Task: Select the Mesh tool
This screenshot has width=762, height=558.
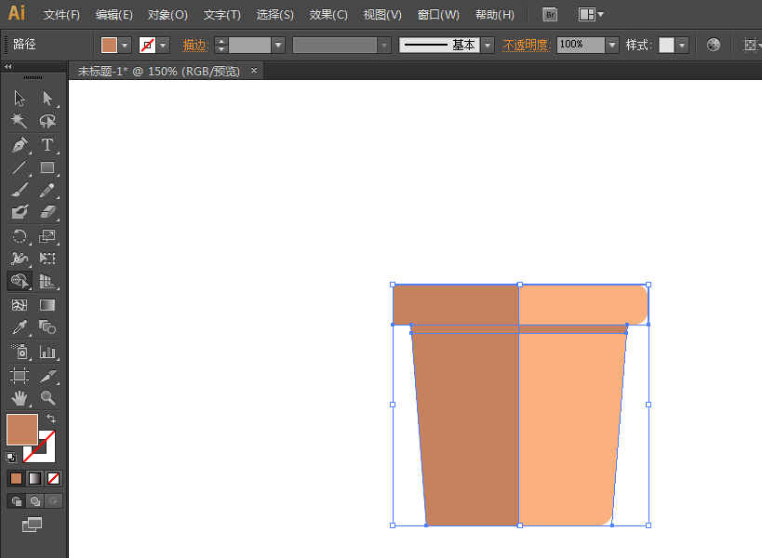Action: (20, 305)
